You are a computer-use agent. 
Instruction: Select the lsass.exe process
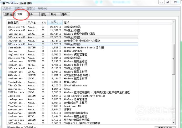point(73,96)
